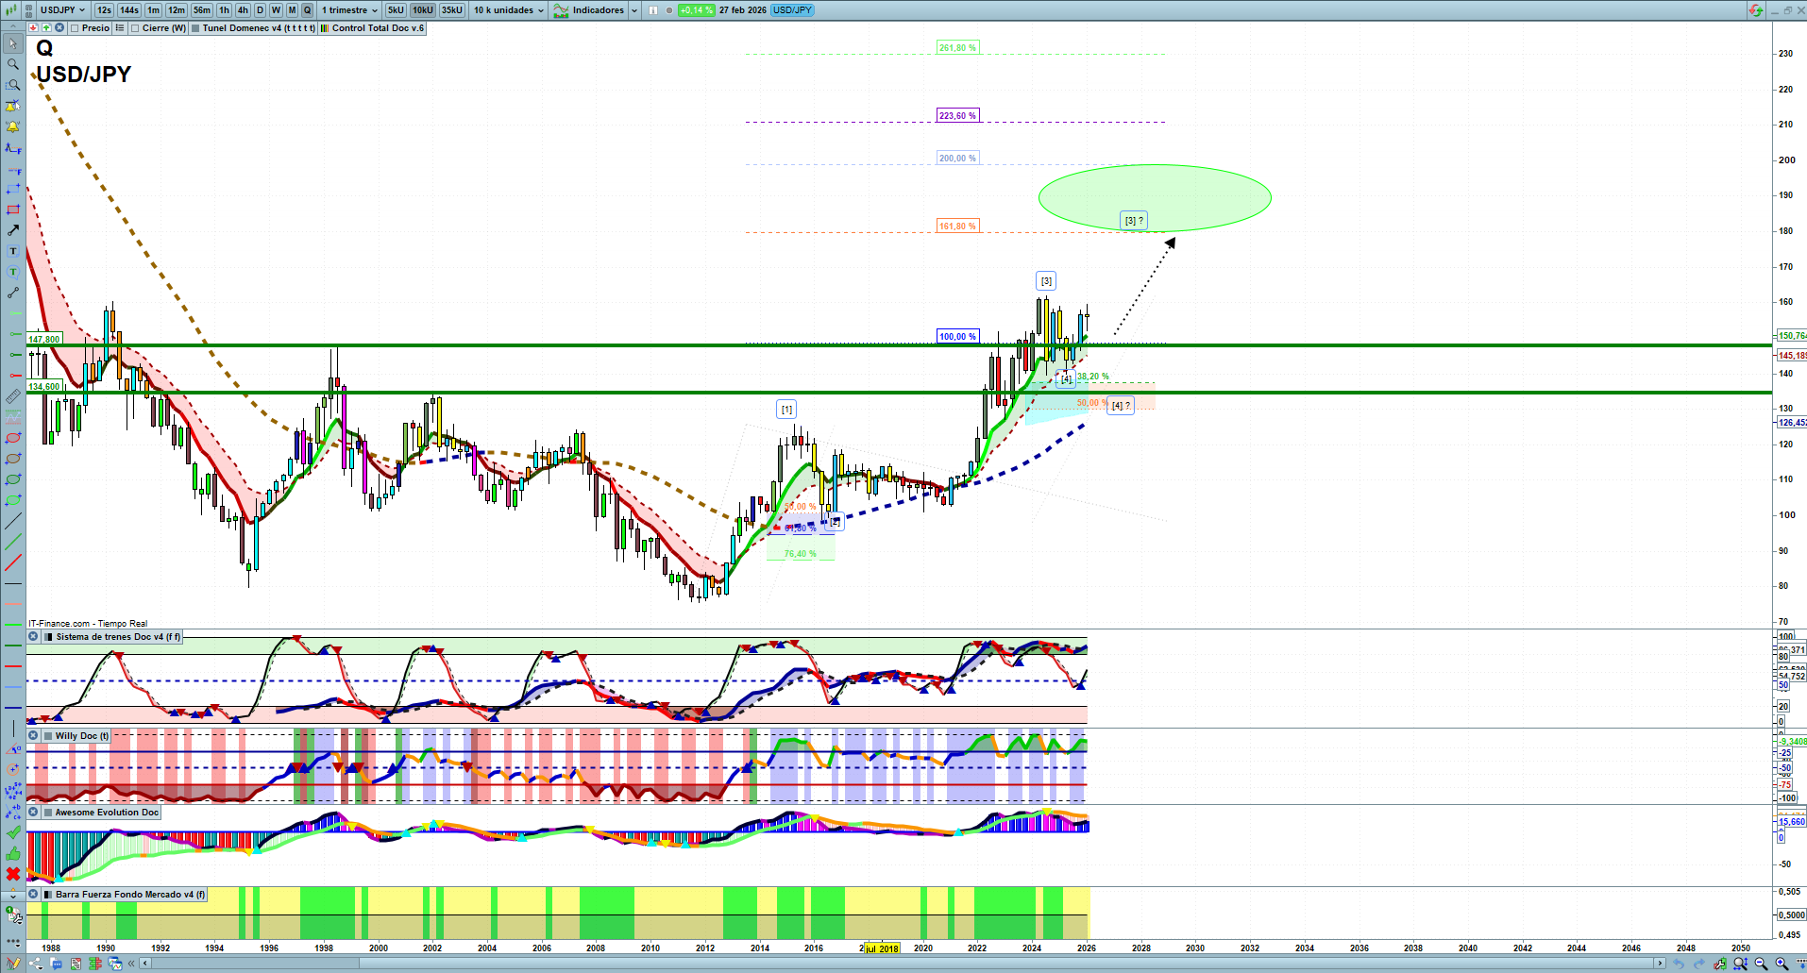Toggle Awesome Evolution Doc color box
The width and height of the screenshot is (1807, 973).
click(x=47, y=813)
